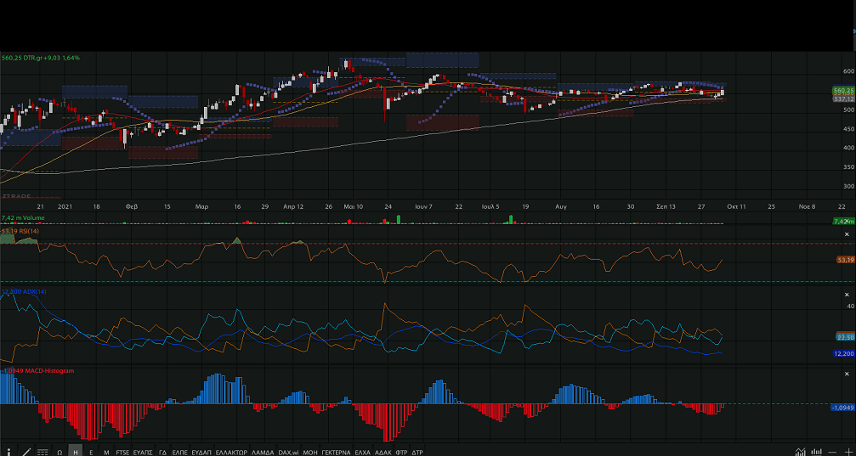Switch to the ΕΛΛΑΚΤΩΡ symbol tab
Screen dimensions: 856x456
231,452
